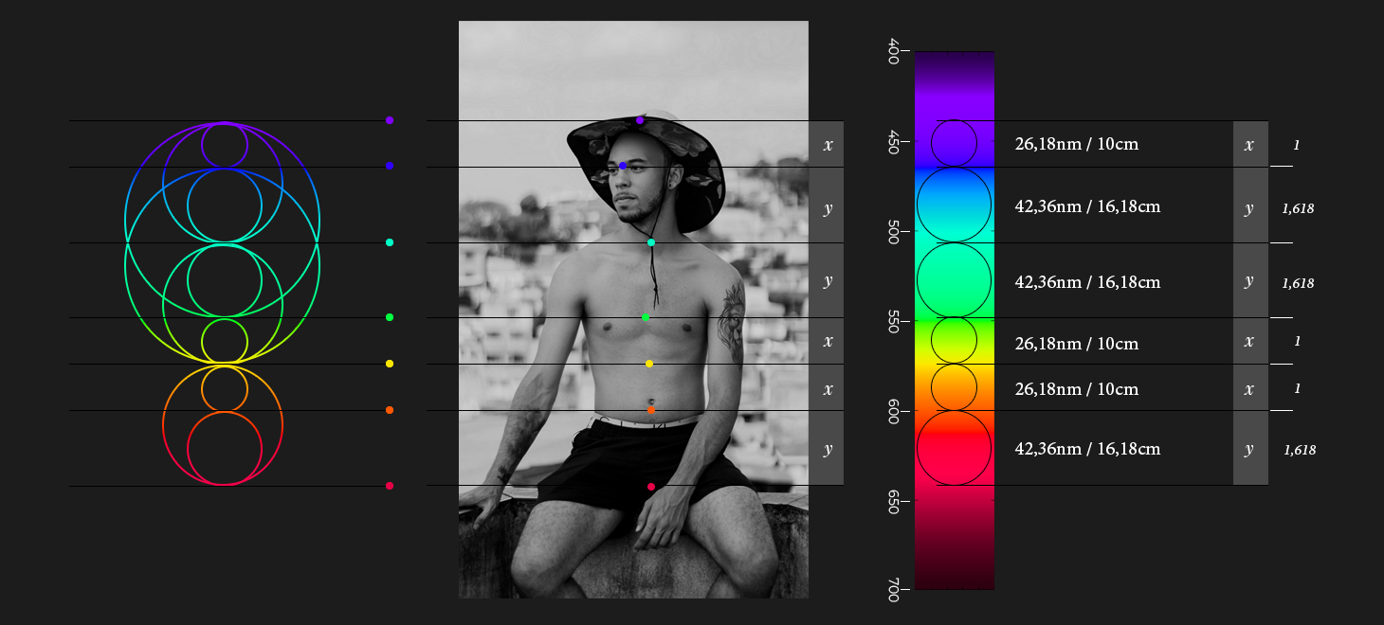The height and width of the screenshot is (625, 1384).
Task: Click the blue circle on the spectrum bar
Action: point(955,205)
